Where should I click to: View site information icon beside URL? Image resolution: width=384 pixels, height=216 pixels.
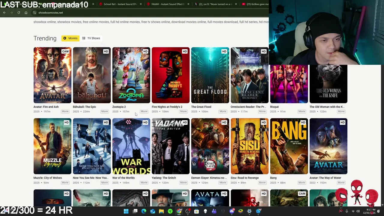tap(34, 13)
